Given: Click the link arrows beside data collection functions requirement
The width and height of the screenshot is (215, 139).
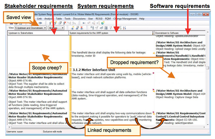Looking at the screenshot, I should click(154, 91).
